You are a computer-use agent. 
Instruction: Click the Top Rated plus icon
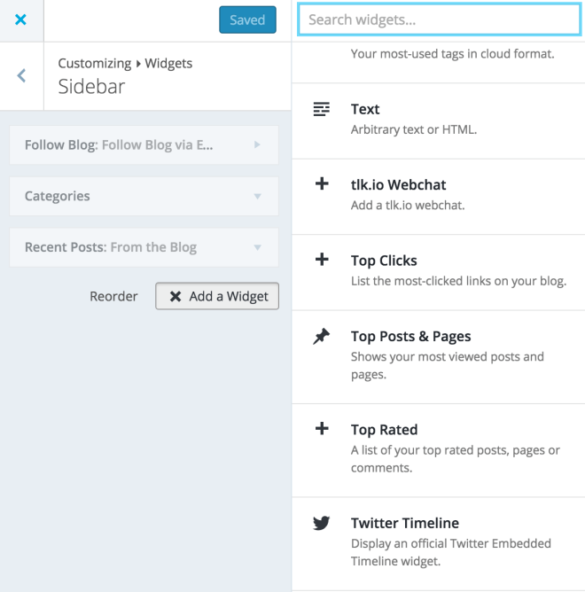[x=322, y=429]
